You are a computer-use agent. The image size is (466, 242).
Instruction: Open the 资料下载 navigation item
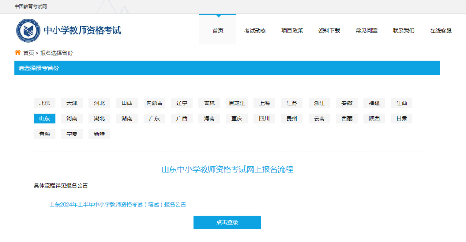coord(329,31)
